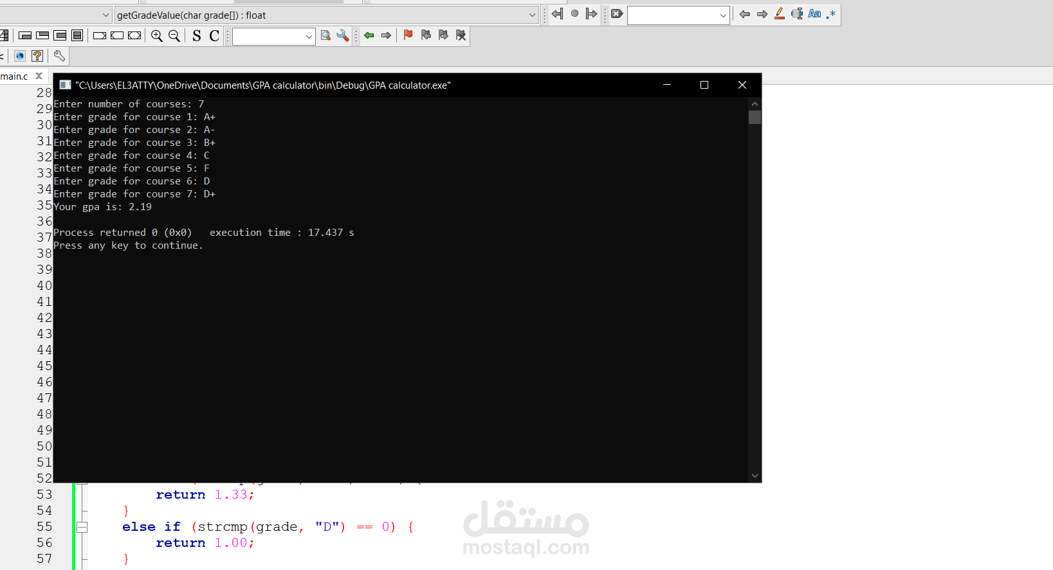The image size is (1053, 570).
Task: Collapse code fold marker at line 55
Action: tap(82, 527)
